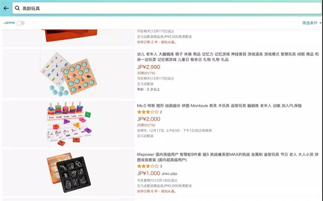Click the search magnifier icon
Screen dimensions: 323x201
coord(17,8)
